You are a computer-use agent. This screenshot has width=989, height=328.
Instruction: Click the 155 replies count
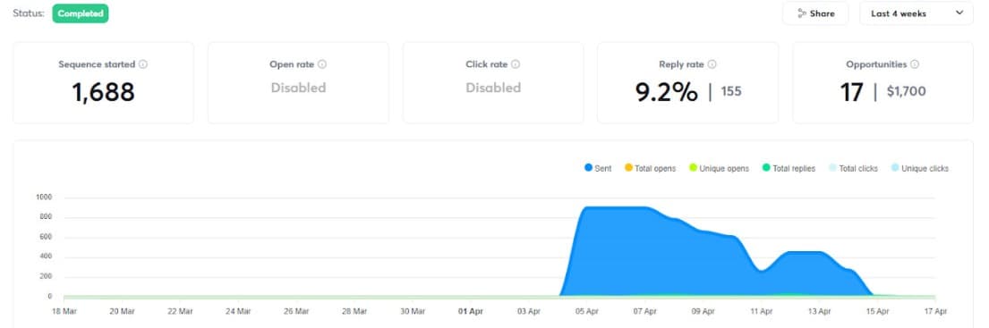(x=731, y=92)
